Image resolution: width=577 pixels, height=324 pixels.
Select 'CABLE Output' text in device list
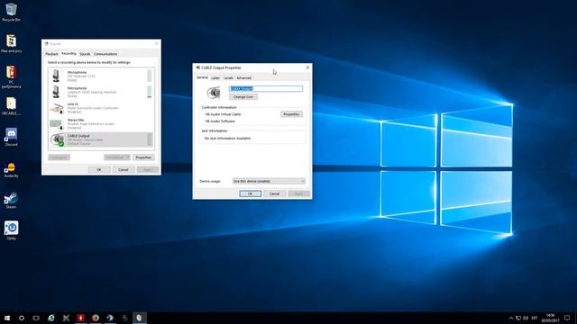78,136
